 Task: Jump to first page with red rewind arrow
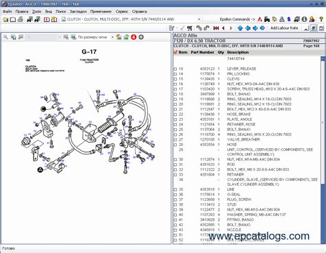(x=216, y=28)
